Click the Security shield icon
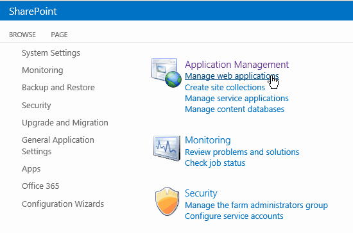This screenshot has width=353, height=233. [167, 201]
